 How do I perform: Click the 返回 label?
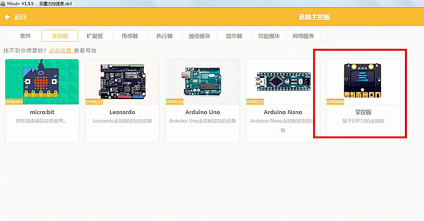pyautogui.click(x=20, y=17)
